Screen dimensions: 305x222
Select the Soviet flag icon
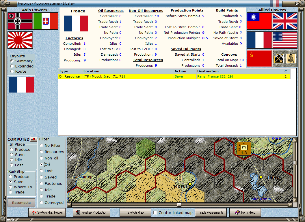coord(259,58)
